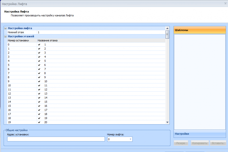Image resolution: width=228 pixels, height=152 pixels.
Task: Toggle the checkmark for stop number 19
Action: [39, 122]
